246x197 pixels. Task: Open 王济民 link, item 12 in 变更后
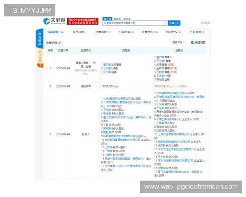(x=162, y=145)
